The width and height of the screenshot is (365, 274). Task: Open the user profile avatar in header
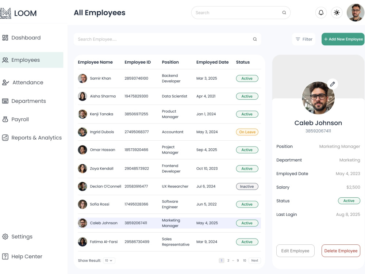tap(355, 12)
